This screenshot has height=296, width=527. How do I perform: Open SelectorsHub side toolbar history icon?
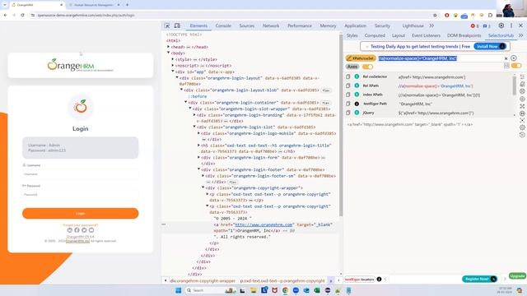click(x=522, y=135)
